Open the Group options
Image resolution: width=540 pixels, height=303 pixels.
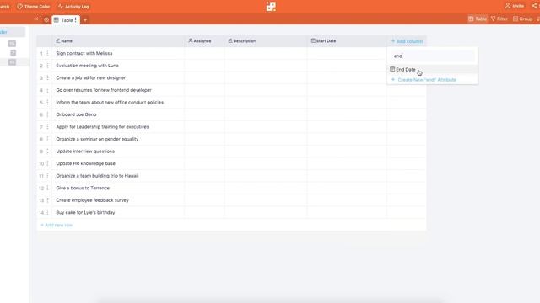(523, 19)
